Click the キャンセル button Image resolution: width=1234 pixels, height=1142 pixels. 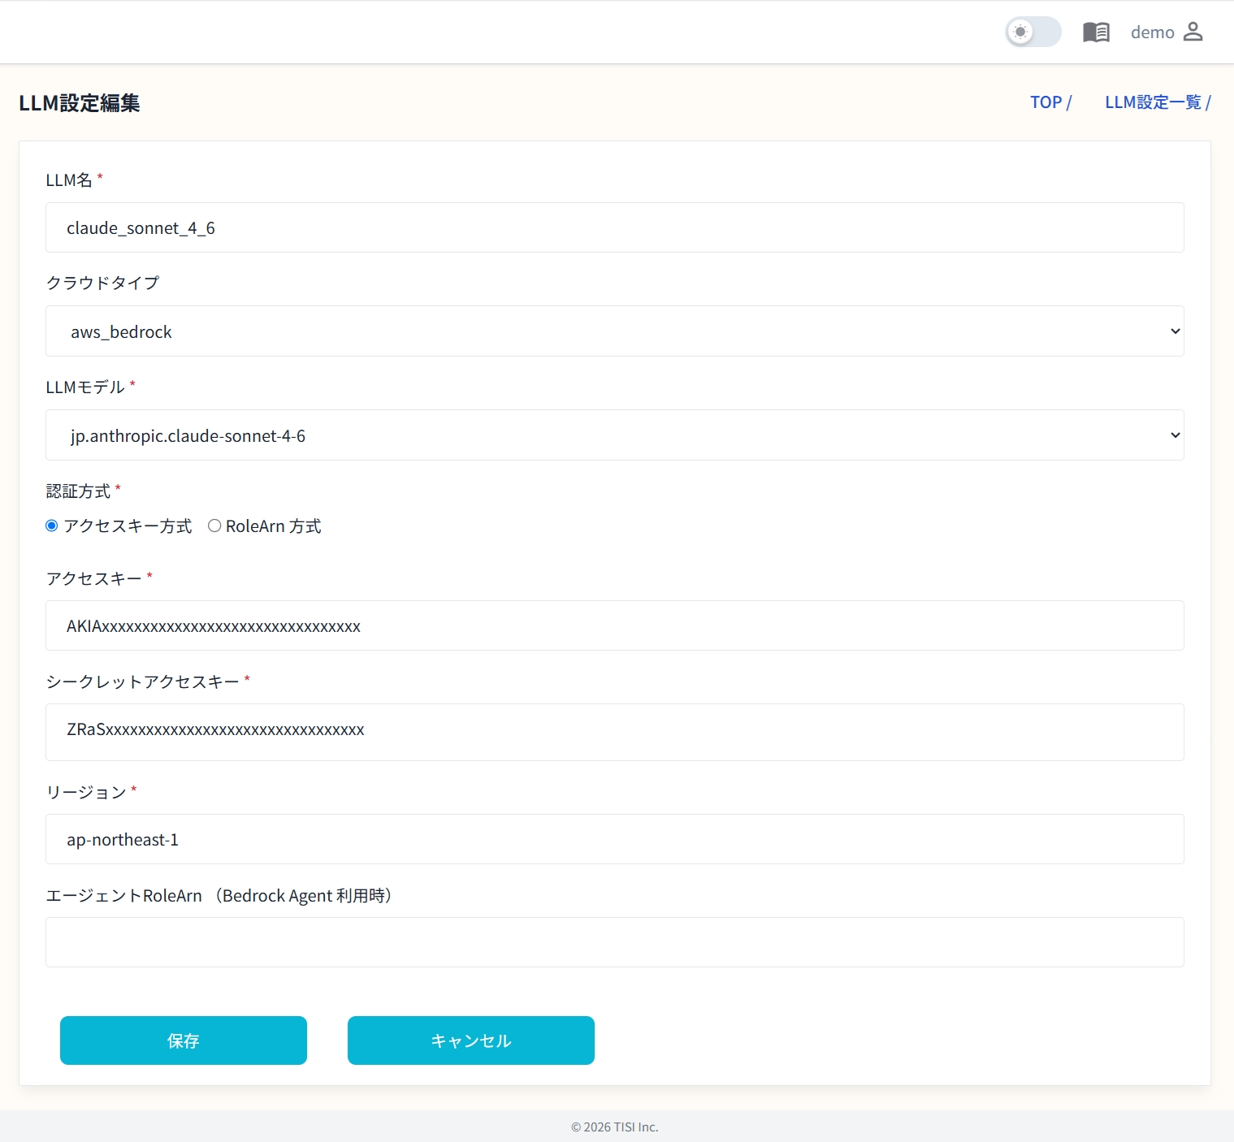471,1040
